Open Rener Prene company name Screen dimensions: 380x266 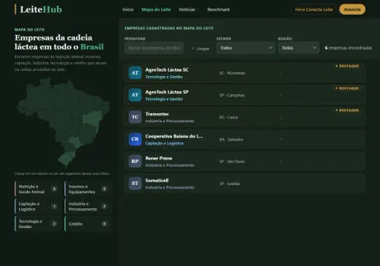click(x=159, y=159)
